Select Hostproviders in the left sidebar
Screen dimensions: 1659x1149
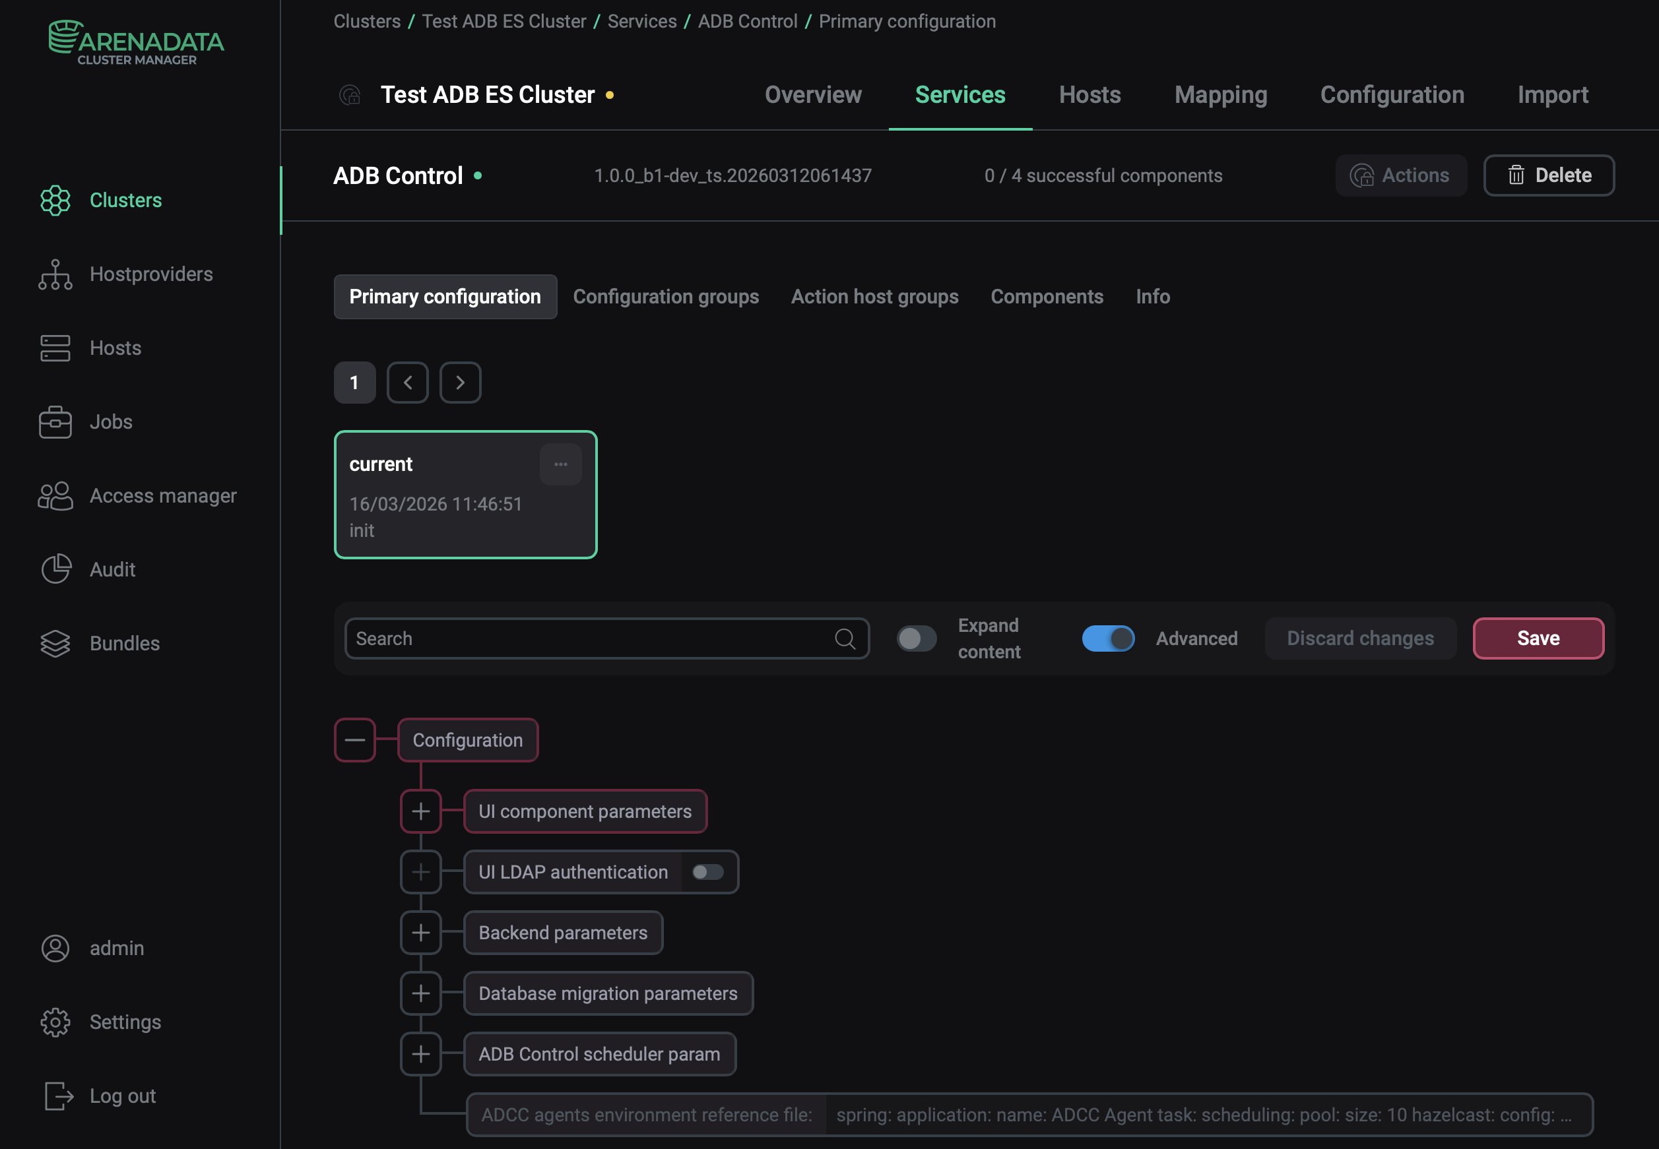point(151,274)
